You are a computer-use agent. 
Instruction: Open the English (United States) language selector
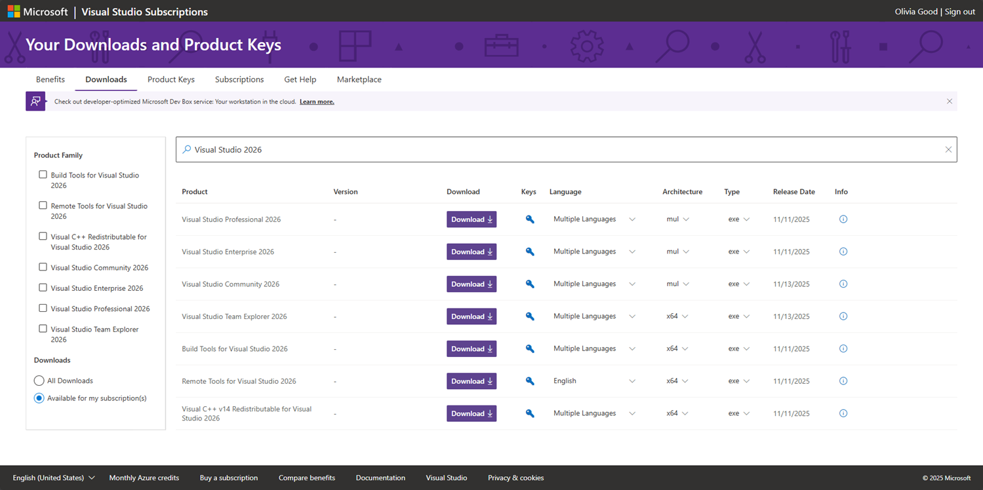point(49,478)
